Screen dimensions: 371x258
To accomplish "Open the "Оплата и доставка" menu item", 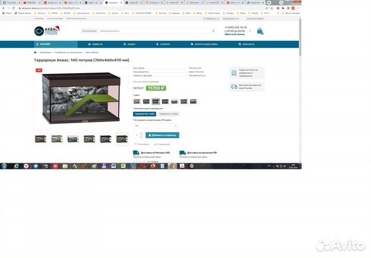I will pos(206,44).
